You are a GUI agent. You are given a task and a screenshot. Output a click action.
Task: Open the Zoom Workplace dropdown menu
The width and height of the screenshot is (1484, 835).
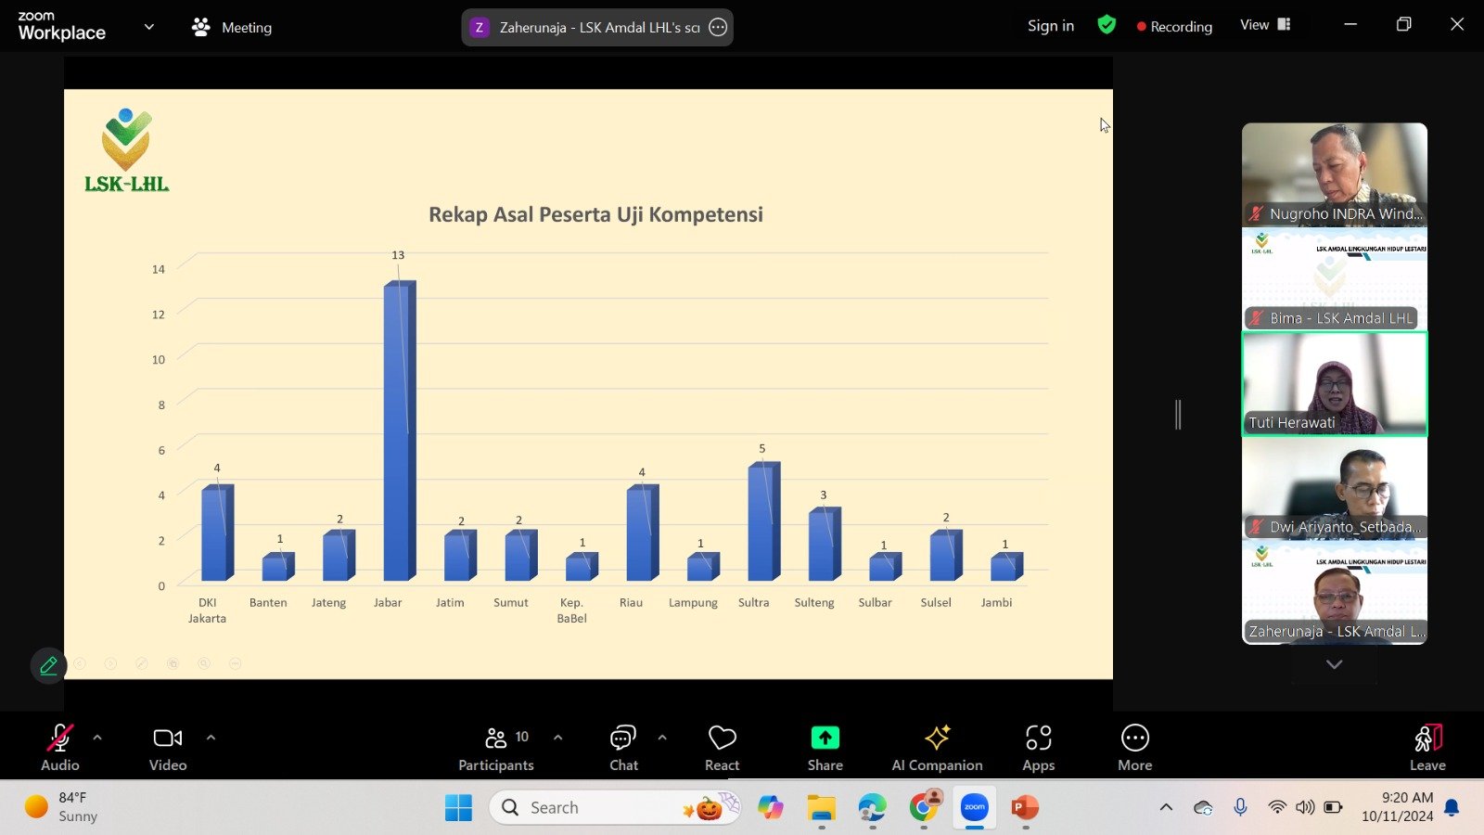pyautogui.click(x=148, y=27)
